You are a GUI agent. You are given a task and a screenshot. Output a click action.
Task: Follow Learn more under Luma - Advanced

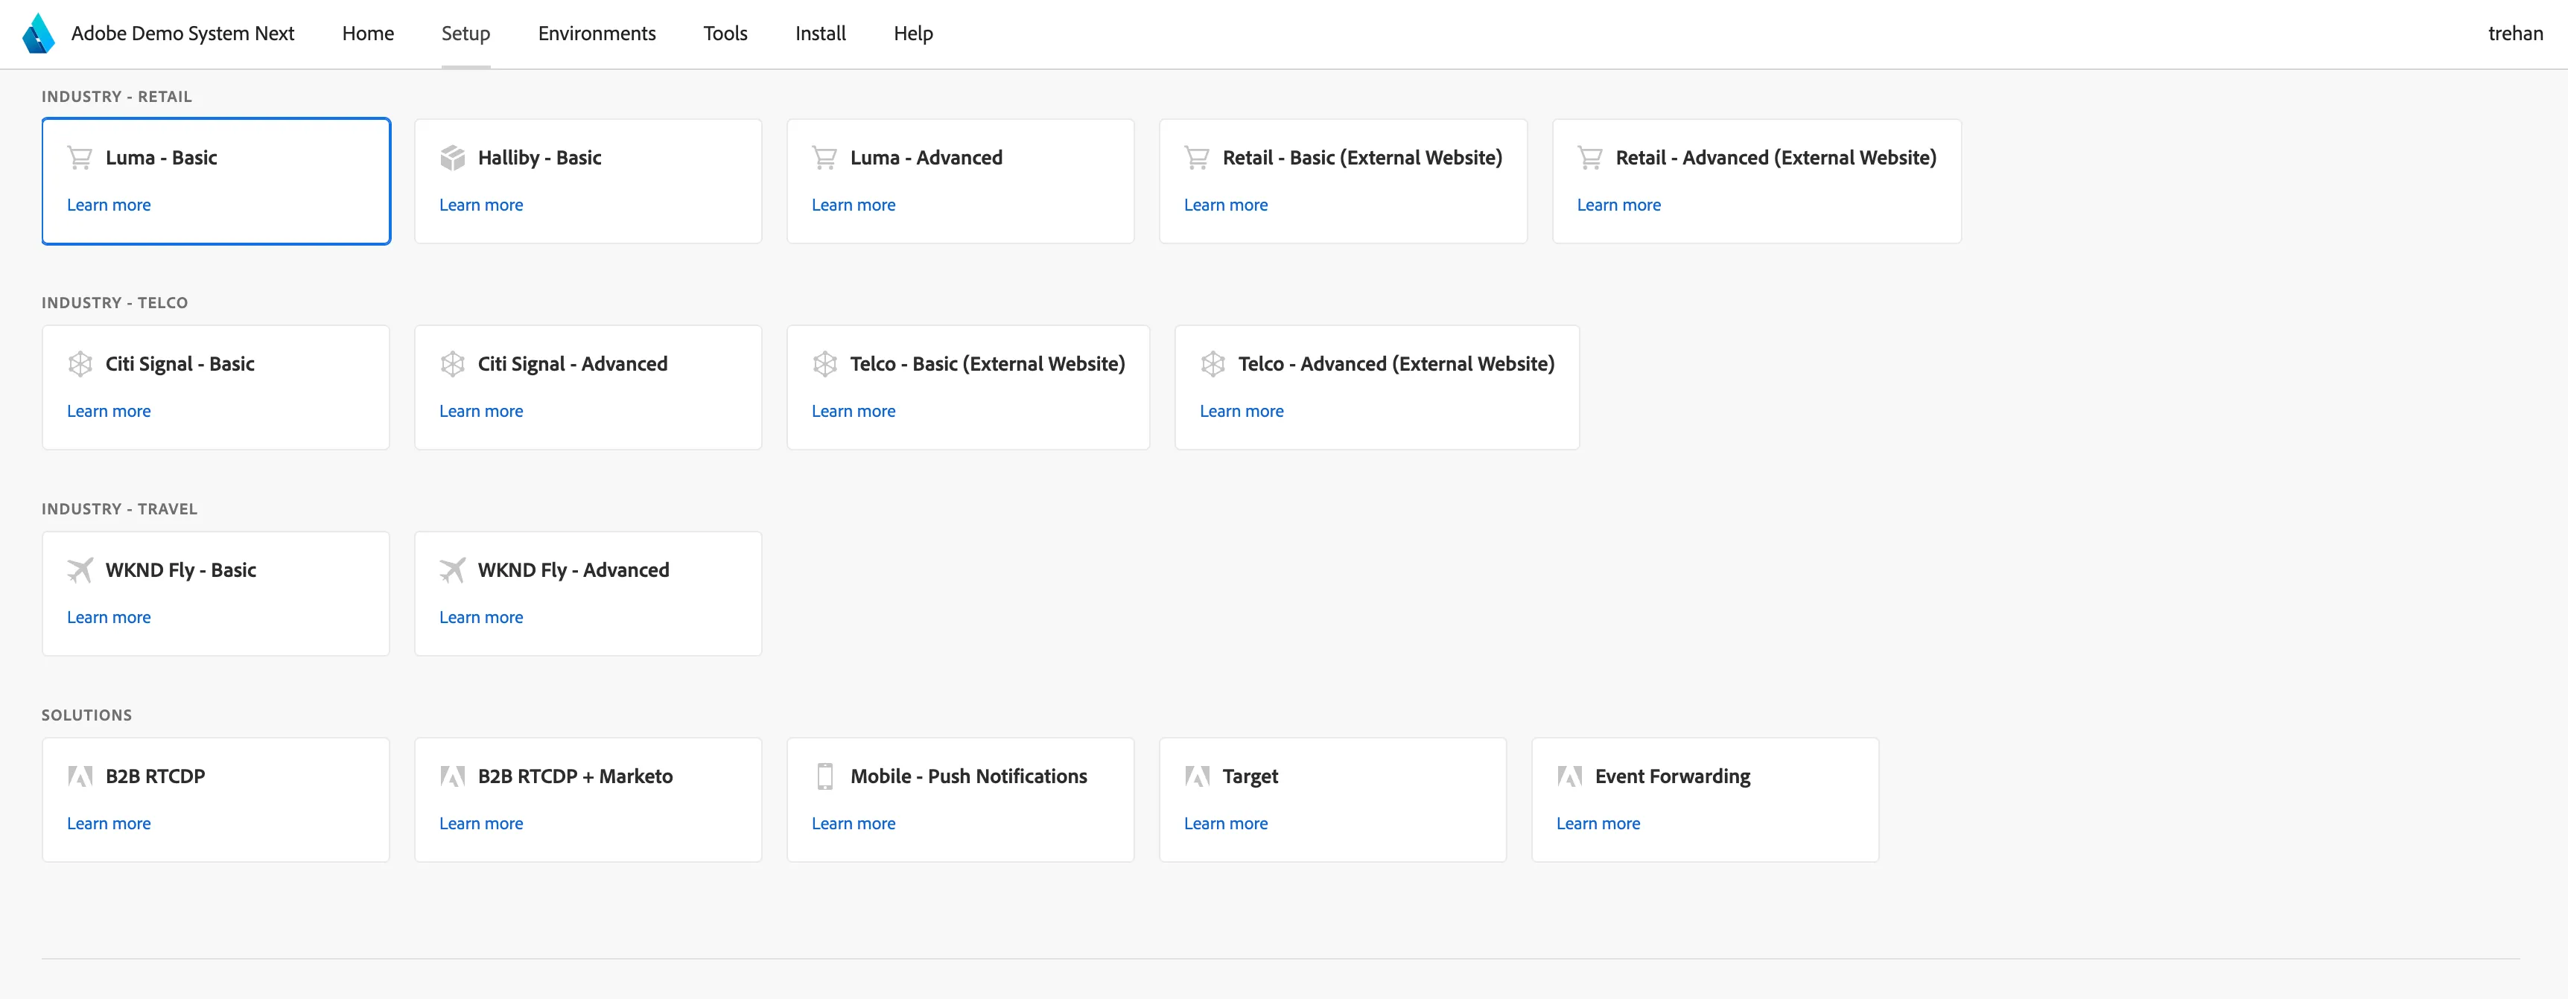click(x=854, y=204)
